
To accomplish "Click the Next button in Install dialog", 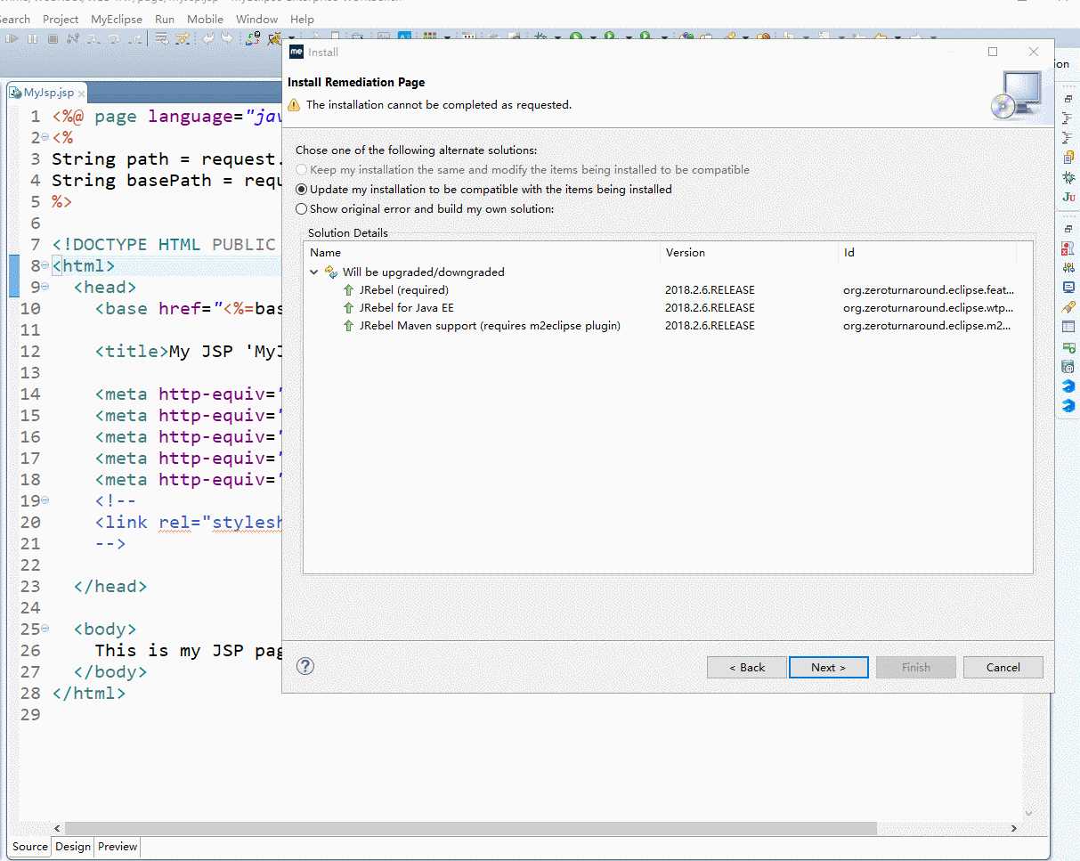I will pyautogui.click(x=828, y=668).
